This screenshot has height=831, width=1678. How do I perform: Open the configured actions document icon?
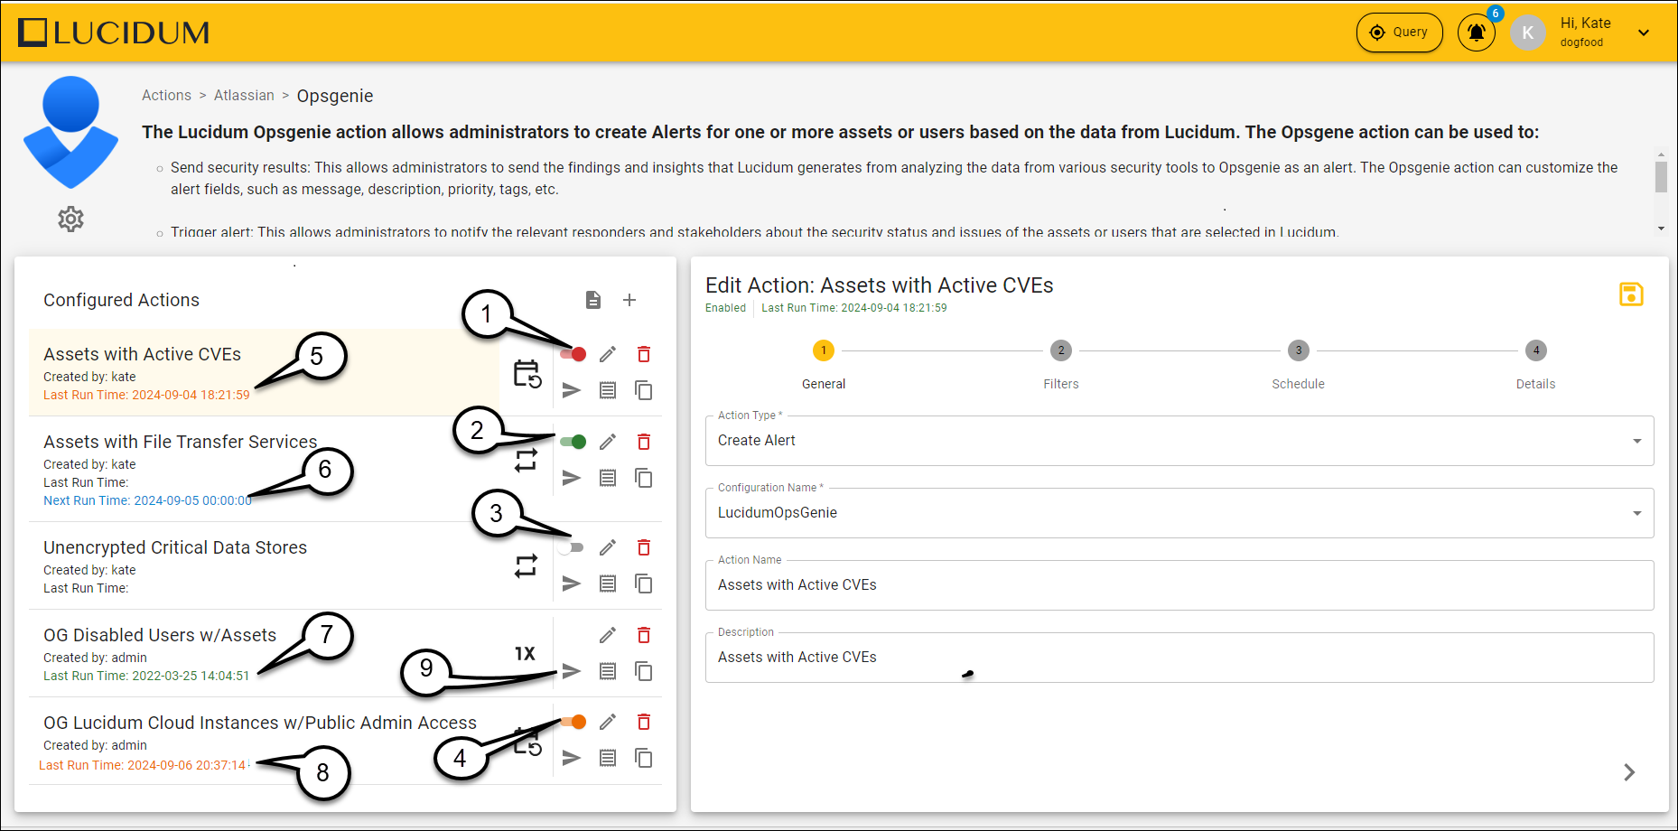[x=593, y=300]
